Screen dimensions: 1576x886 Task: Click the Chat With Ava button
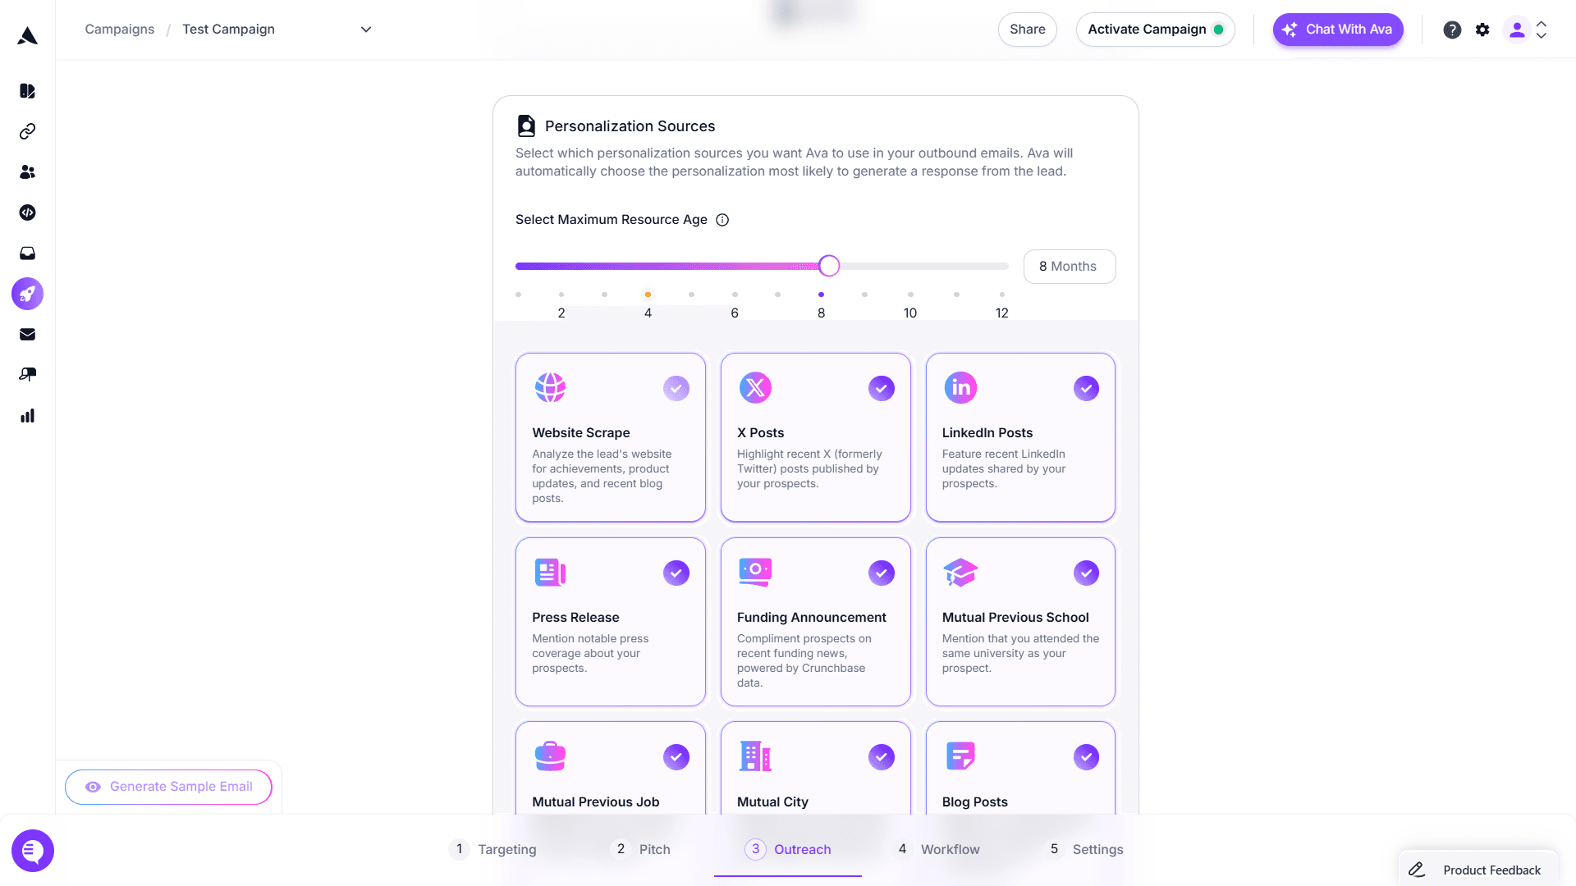point(1337,30)
